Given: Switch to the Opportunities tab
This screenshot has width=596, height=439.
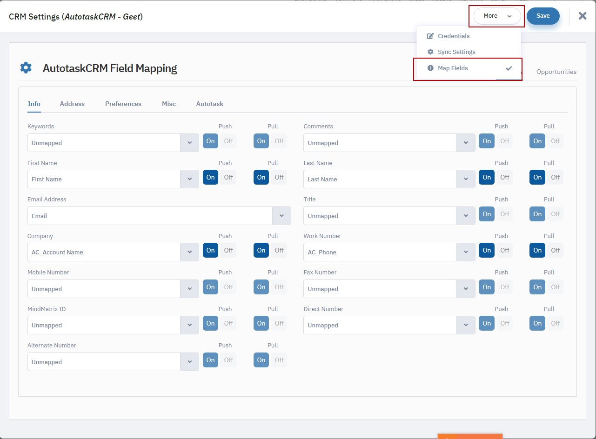Looking at the screenshot, I should [556, 72].
